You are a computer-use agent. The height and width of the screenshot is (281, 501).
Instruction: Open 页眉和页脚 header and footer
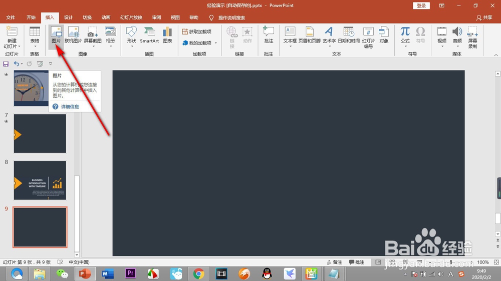click(309, 35)
